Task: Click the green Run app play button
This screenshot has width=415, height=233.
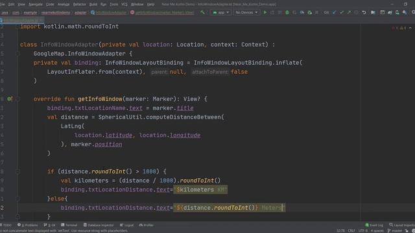Action: coord(265,12)
